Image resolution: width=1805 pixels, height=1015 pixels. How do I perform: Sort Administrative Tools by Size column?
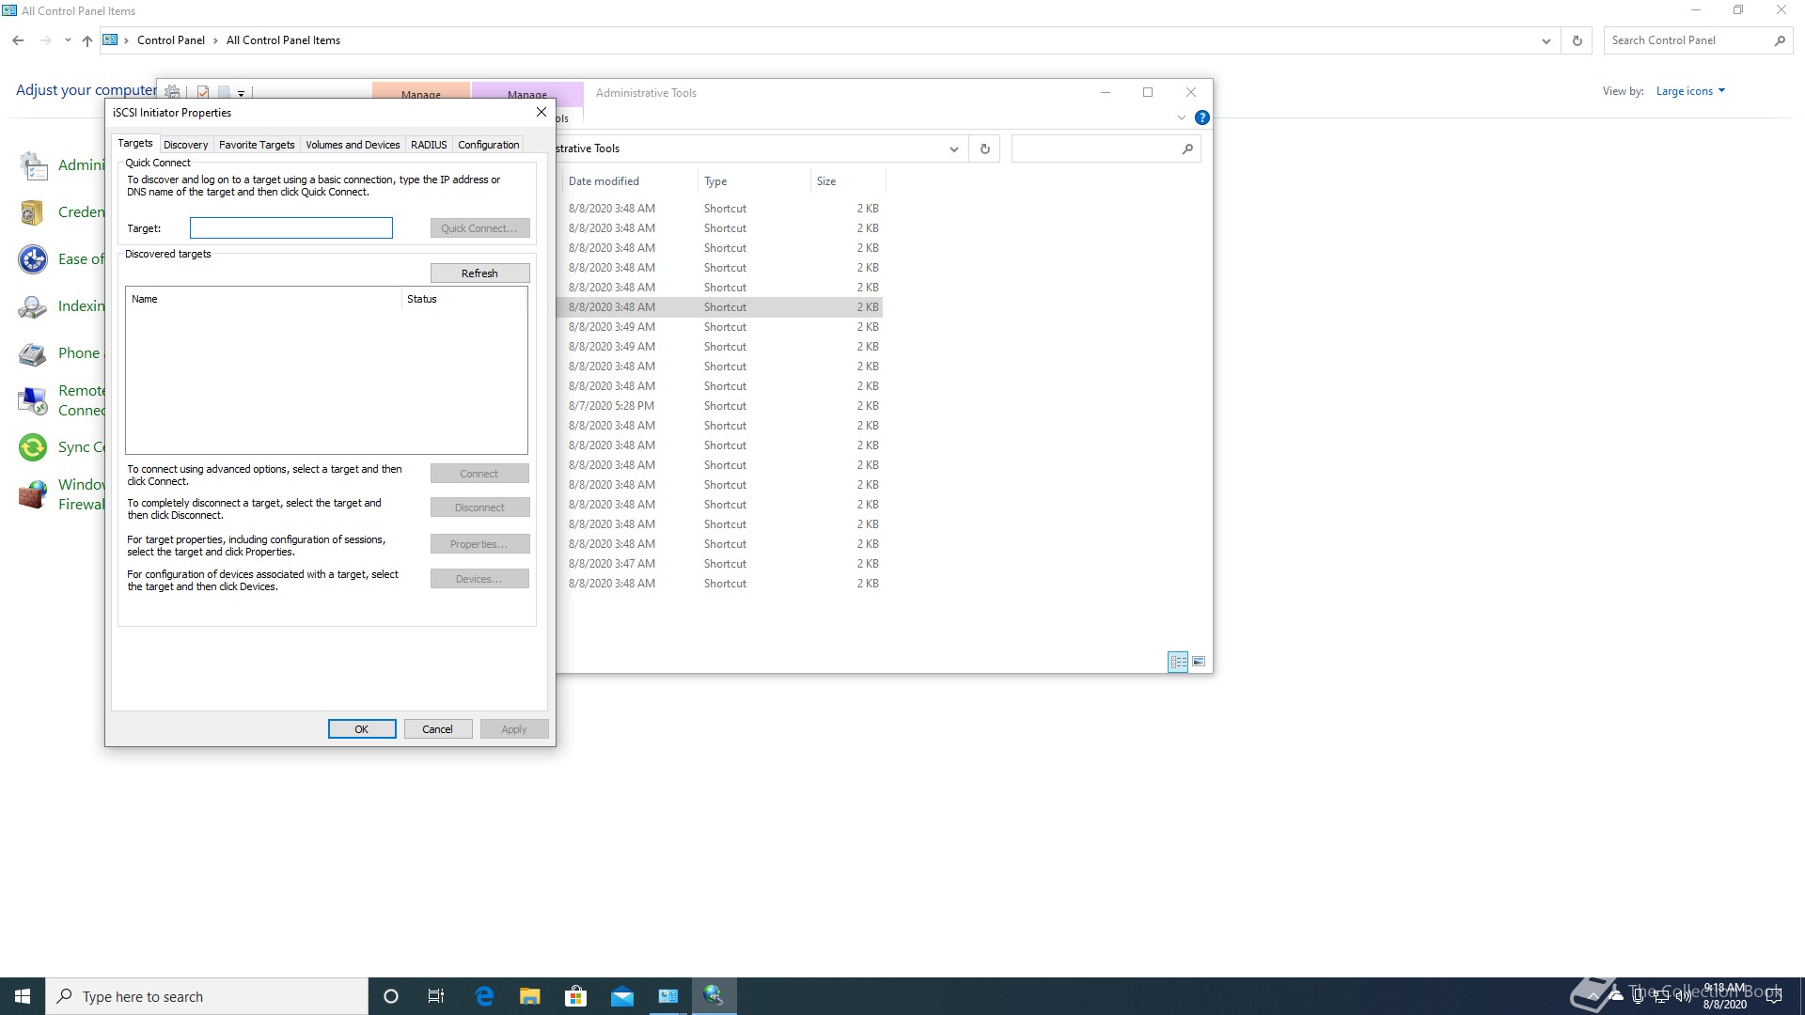847,181
